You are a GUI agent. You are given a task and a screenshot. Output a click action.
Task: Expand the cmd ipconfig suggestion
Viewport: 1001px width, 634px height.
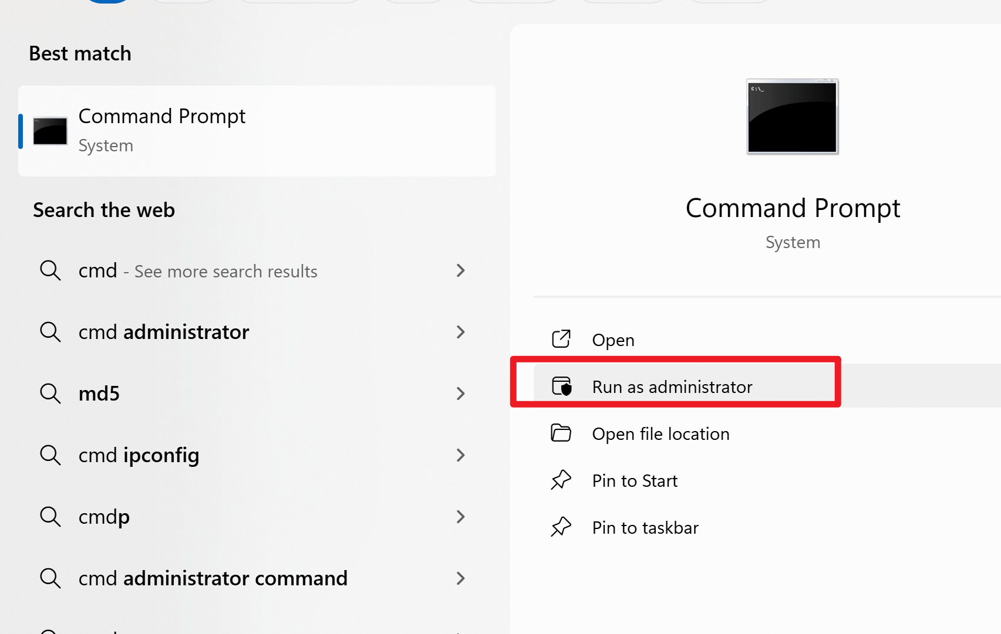tap(461, 455)
